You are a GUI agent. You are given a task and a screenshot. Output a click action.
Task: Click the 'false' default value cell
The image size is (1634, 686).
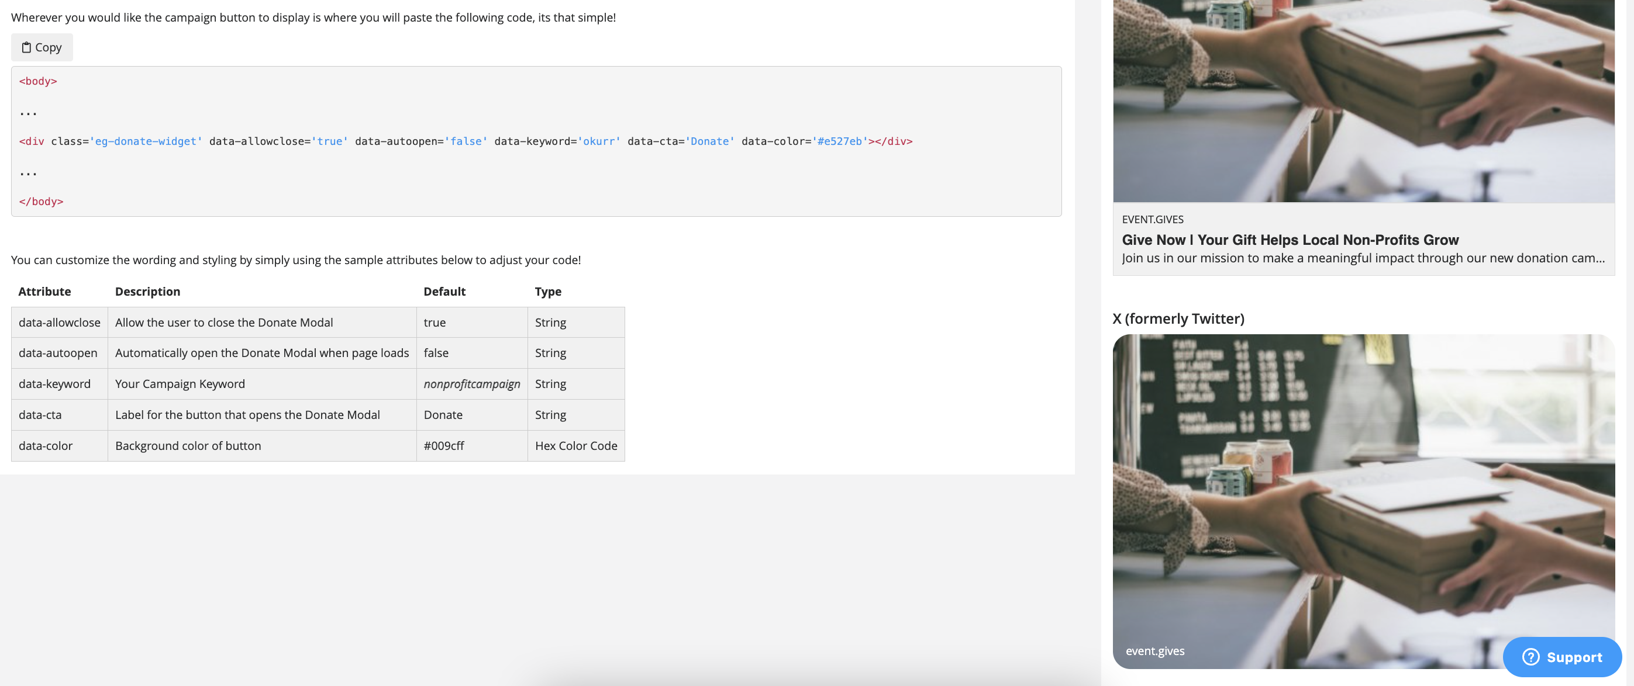[472, 353]
